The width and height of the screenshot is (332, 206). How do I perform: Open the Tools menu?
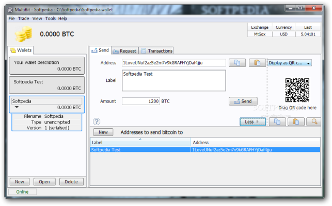(x=51, y=19)
